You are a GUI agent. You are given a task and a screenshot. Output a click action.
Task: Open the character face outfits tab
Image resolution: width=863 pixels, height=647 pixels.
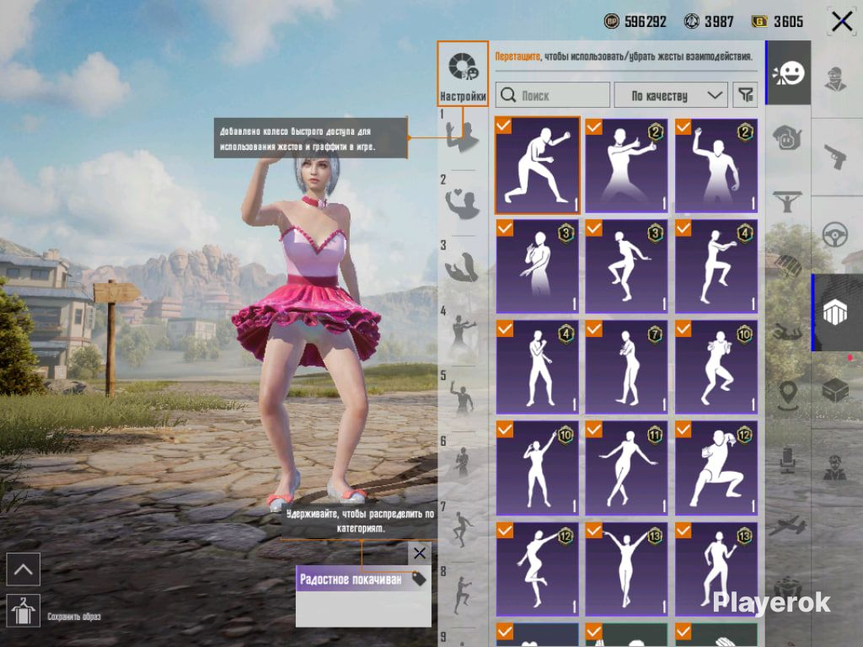click(x=835, y=79)
